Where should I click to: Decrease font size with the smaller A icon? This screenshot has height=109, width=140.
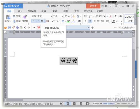69,16
